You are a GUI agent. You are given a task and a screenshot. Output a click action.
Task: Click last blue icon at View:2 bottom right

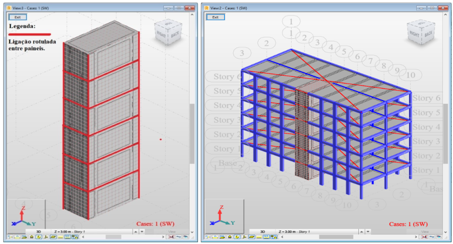pyautogui.click(x=439, y=237)
